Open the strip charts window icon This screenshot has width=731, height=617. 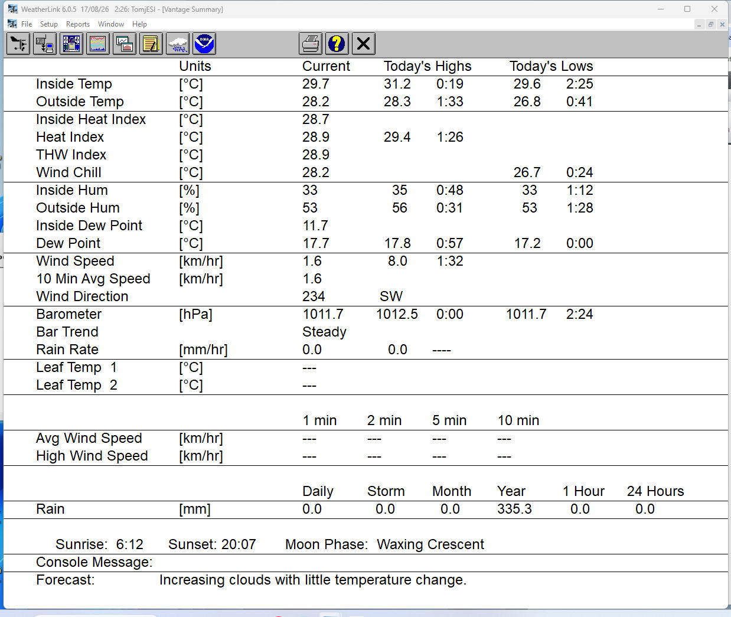125,44
